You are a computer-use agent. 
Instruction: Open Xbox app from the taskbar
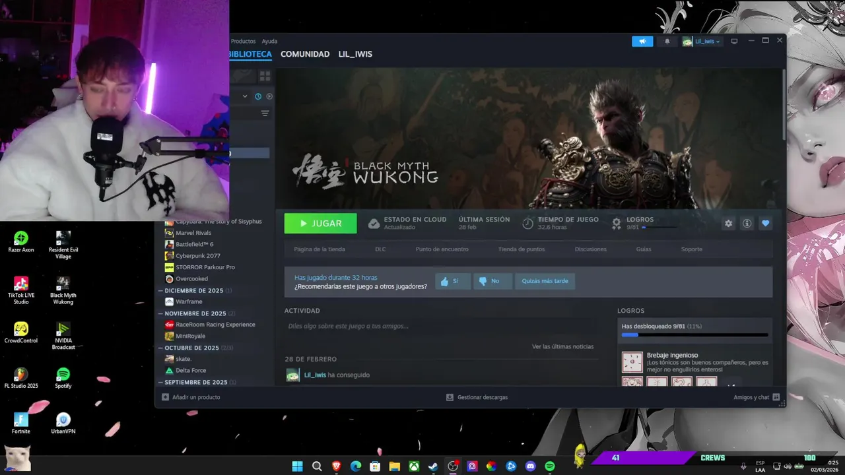(413, 466)
